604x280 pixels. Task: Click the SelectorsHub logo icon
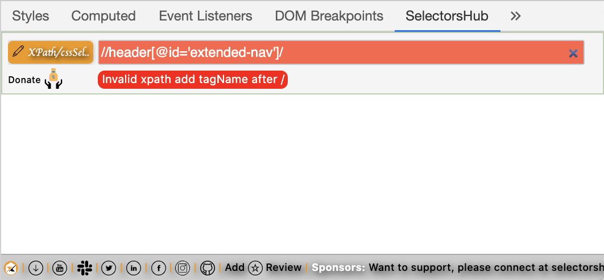[11, 268]
